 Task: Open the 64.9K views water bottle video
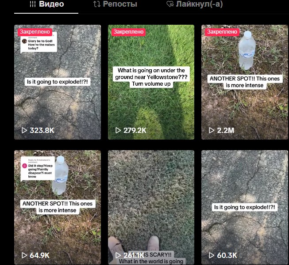[58, 208]
